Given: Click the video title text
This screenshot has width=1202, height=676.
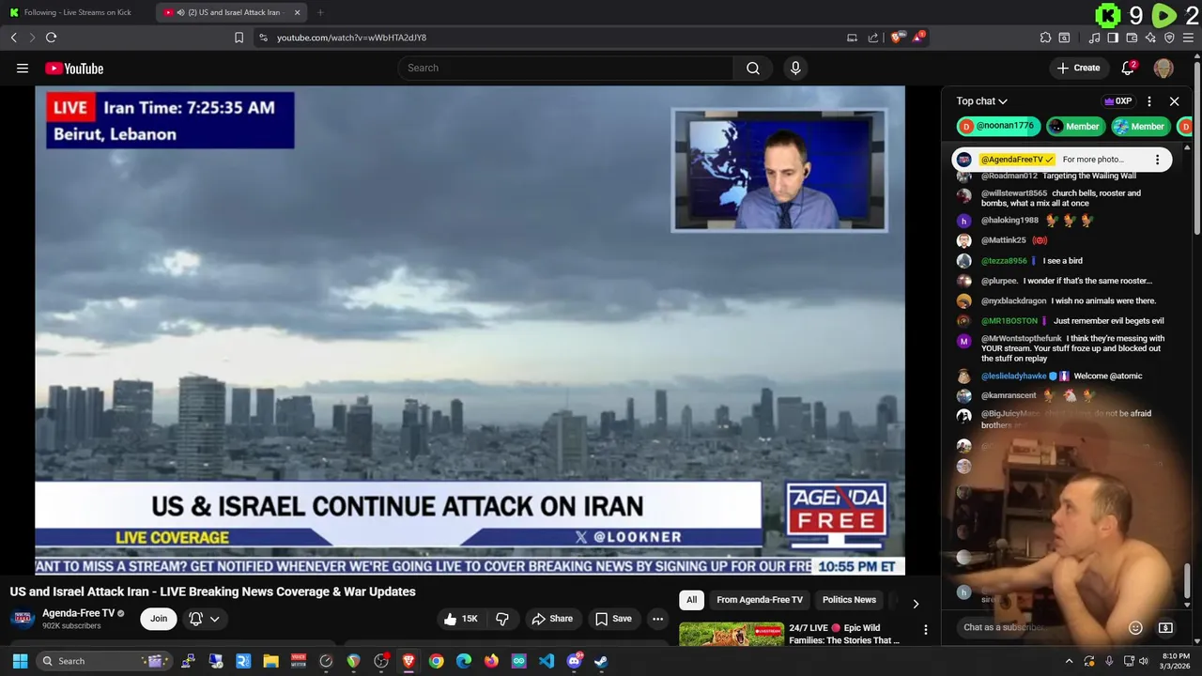Looking at the screenshot, I should [x=213, y=591].
